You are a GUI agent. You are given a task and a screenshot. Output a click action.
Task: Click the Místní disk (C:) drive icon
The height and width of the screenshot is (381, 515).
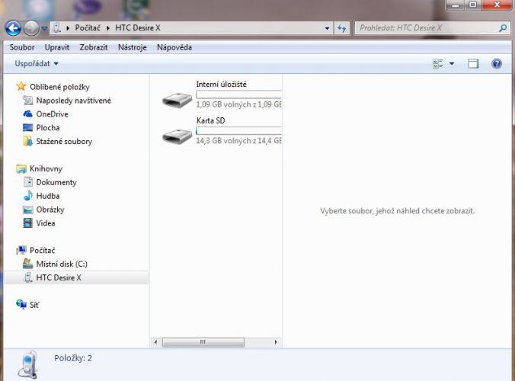[x=28, y=264]
